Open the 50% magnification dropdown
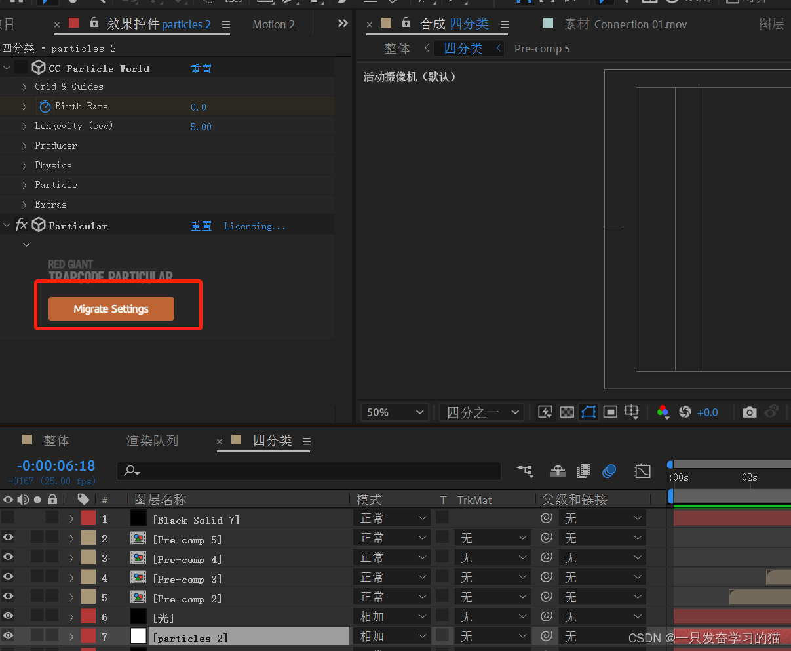 (393, 412)
